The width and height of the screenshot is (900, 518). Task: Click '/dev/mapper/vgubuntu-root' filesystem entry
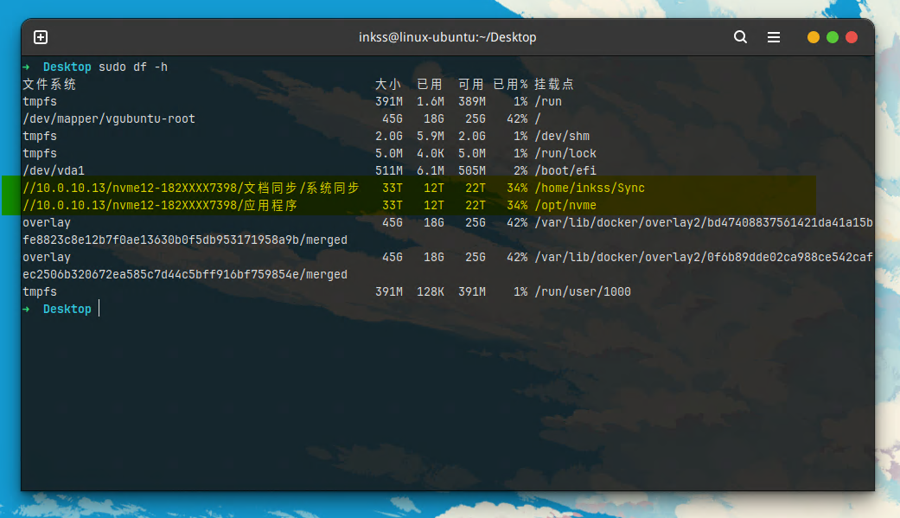[109, 118]
